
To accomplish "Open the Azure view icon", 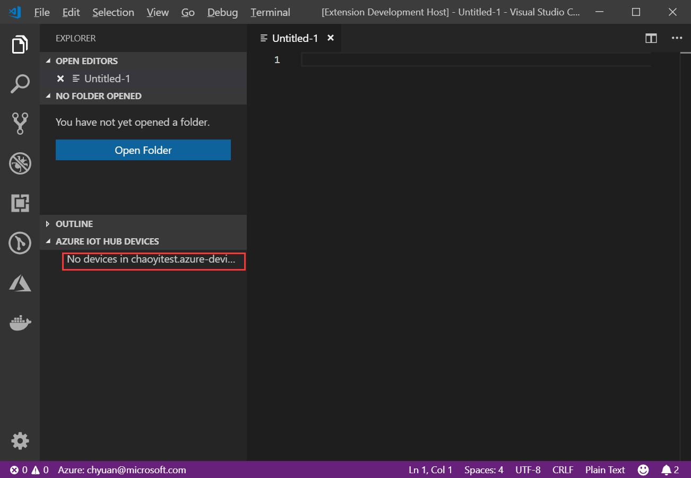I will [20, 283].
